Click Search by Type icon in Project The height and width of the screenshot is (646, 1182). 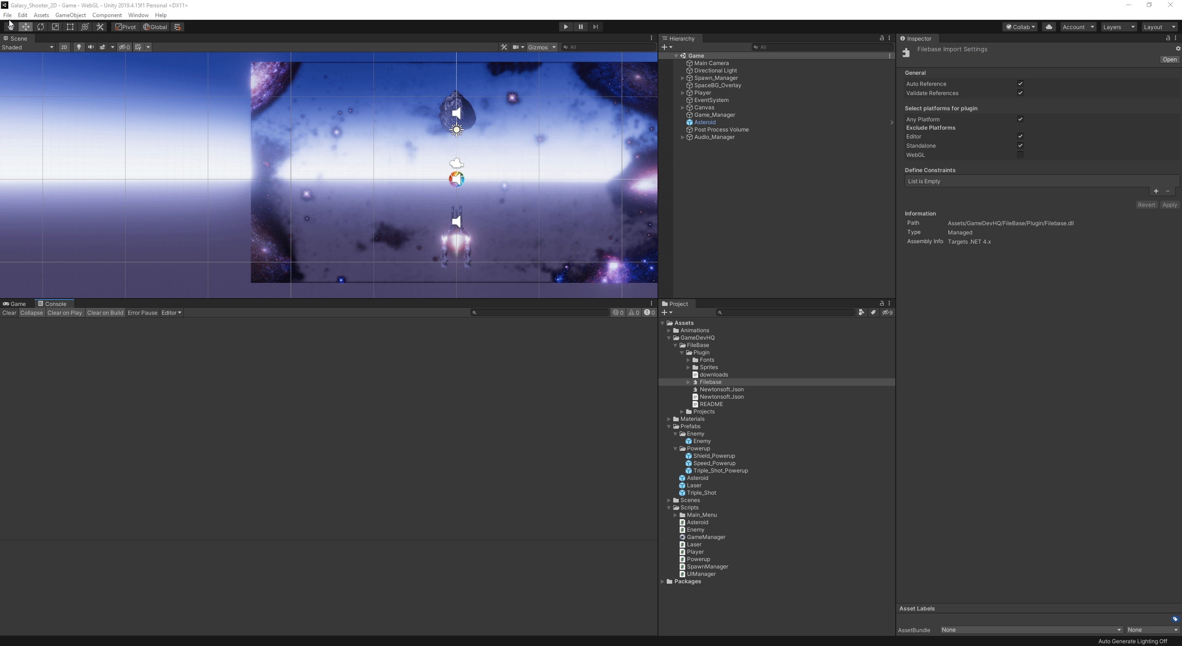tap(861, 312)
